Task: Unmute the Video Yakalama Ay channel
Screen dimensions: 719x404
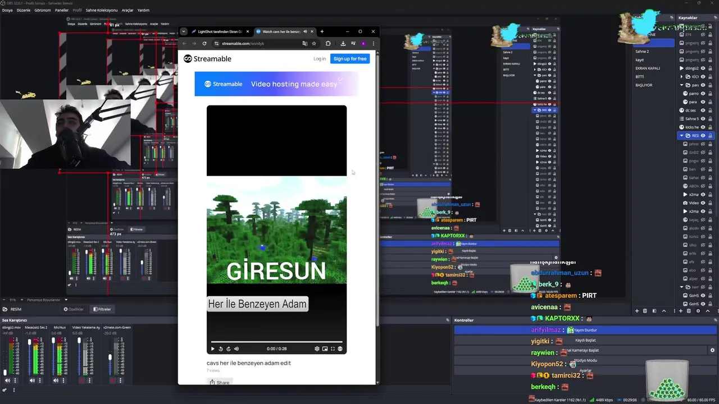Action: pyautogui.click(x=81, y=380)
